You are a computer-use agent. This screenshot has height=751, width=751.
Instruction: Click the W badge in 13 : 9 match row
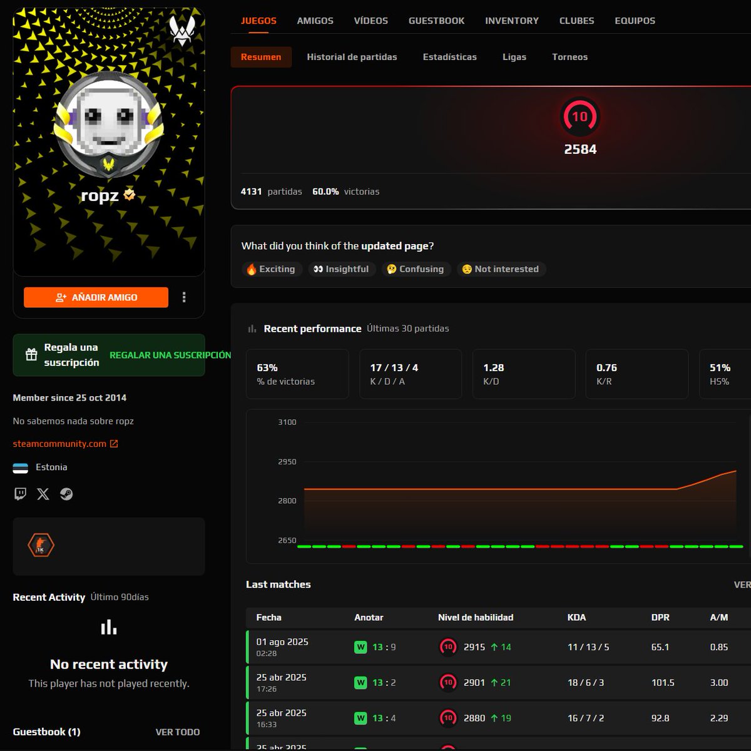[x=360, y=647]
